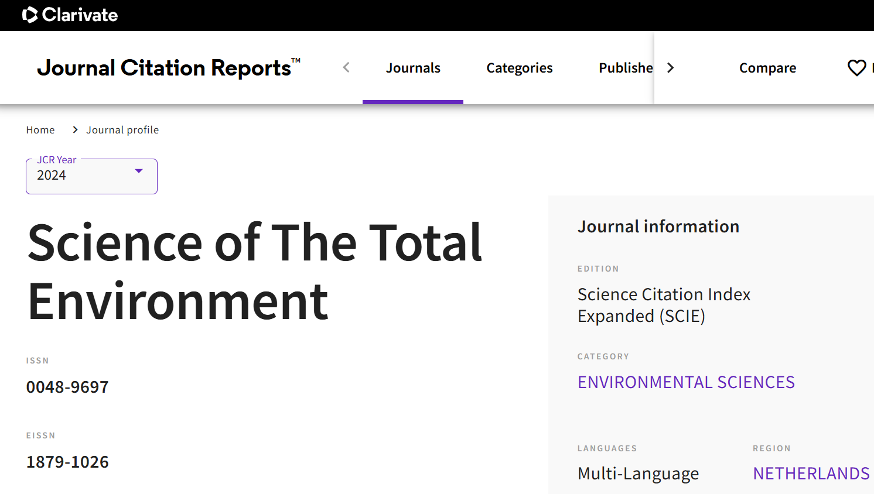874x494 pixels.
Task: Click the Journal information heading
Action: (658, 227)
